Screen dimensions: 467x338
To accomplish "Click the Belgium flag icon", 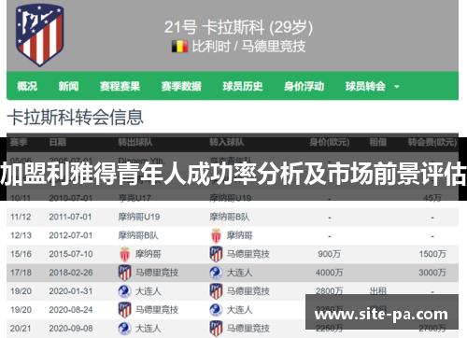I will [179, 47].
